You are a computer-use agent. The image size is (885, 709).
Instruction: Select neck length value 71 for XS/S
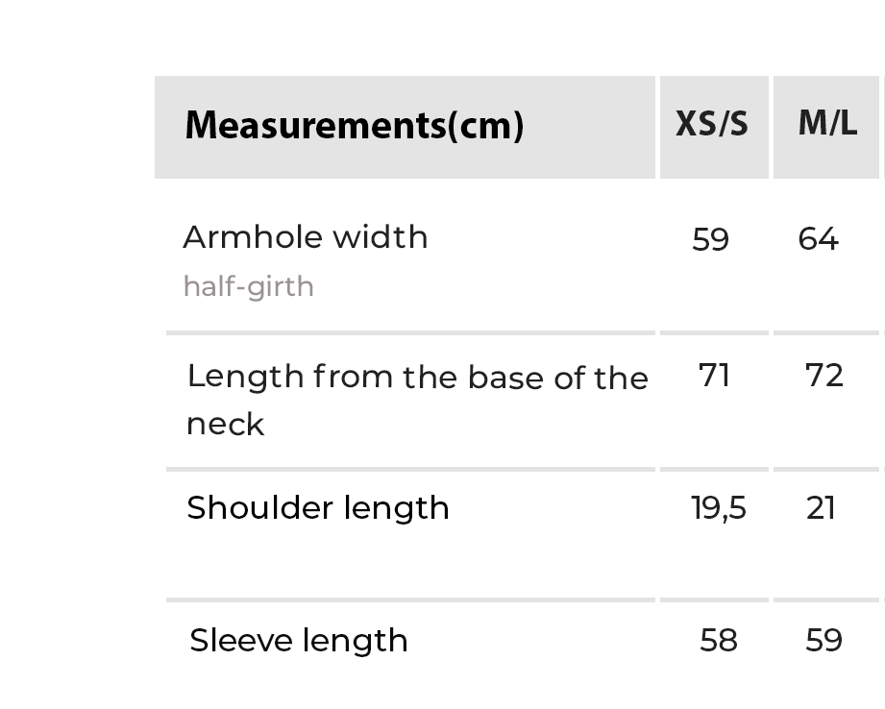click(x=715, y=375)
